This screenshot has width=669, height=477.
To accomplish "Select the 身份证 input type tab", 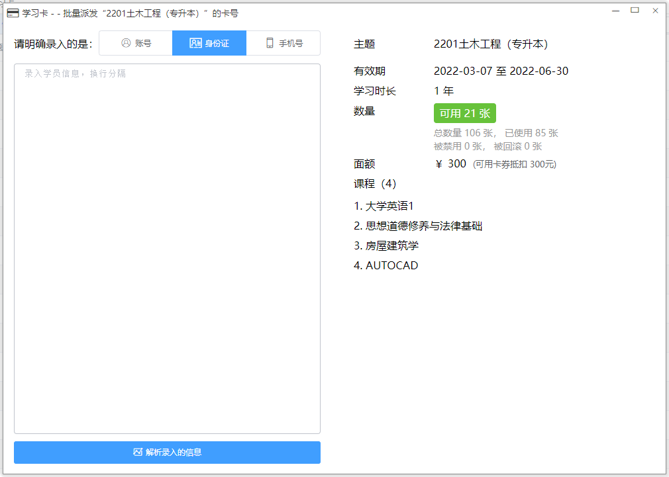I will pyautogui.click(x=209, y=43).
